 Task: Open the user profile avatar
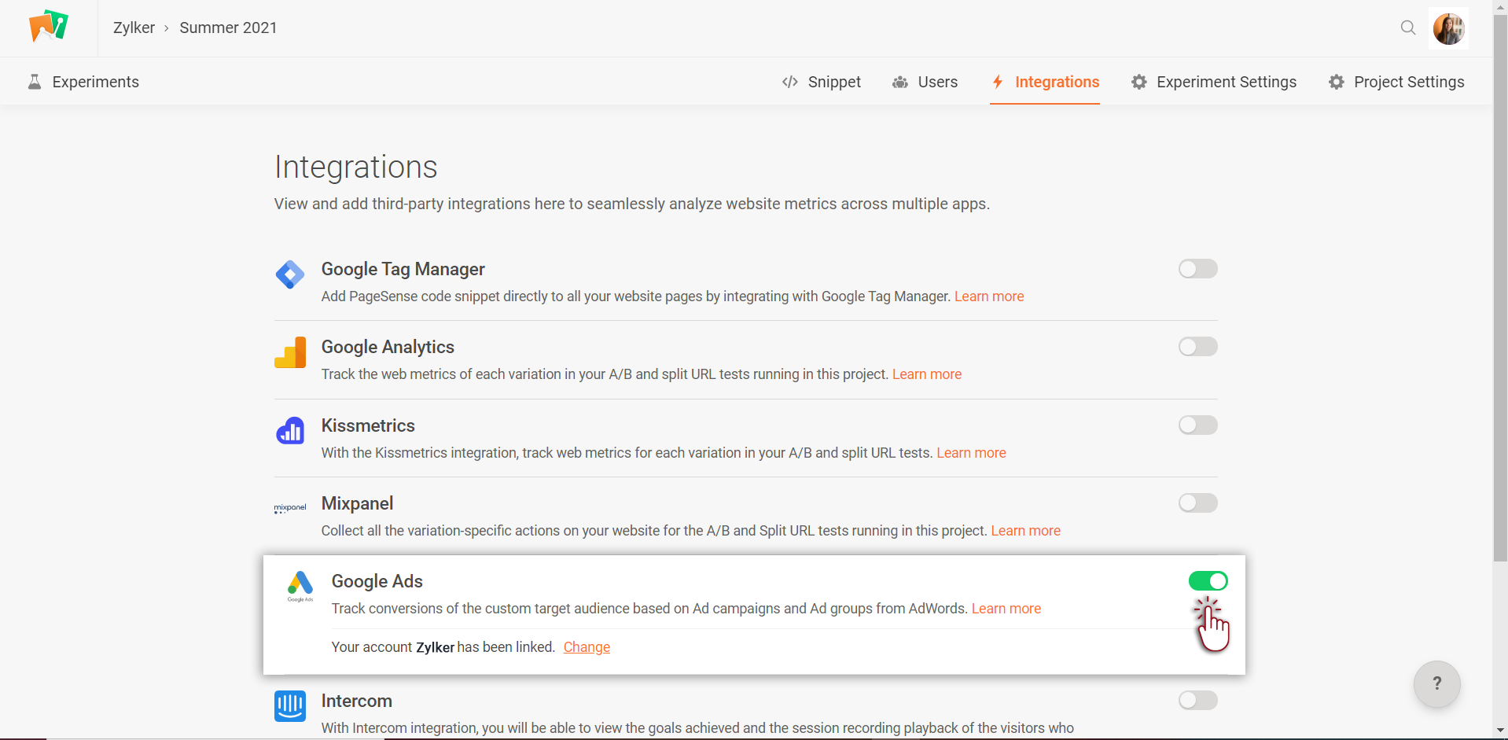point(1448,28)
